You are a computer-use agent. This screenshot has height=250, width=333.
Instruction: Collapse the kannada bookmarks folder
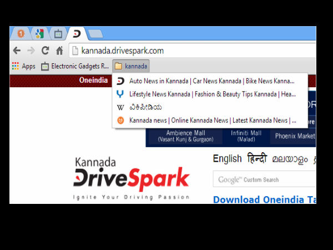click(x=131, y=66)
